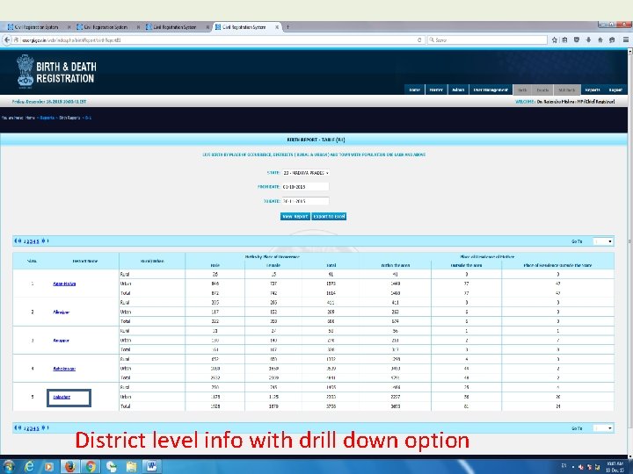
Task: Click the clock in system tray
Action: [x=615, y=467]
